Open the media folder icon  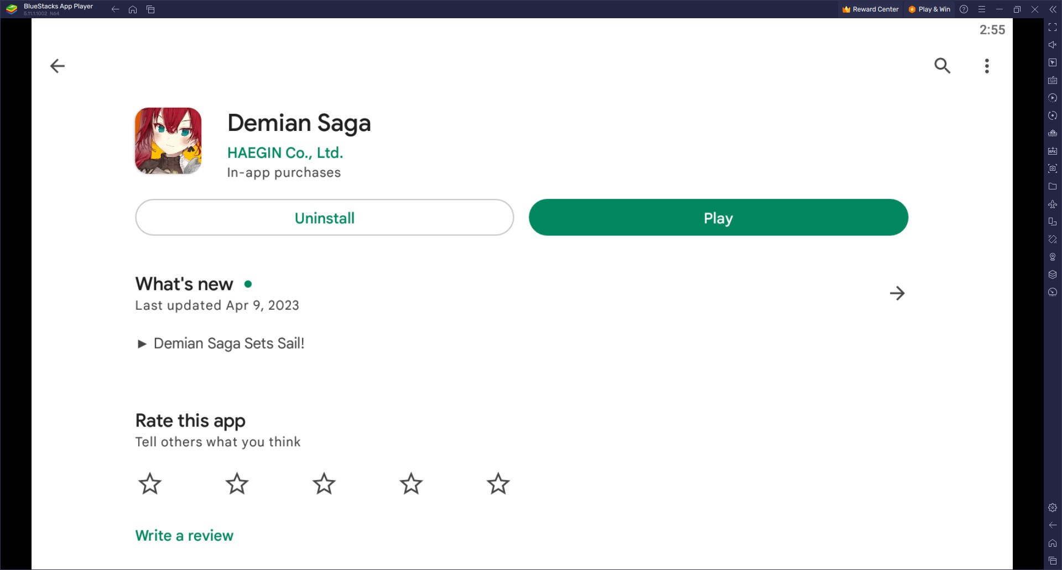coord(1053,186)
